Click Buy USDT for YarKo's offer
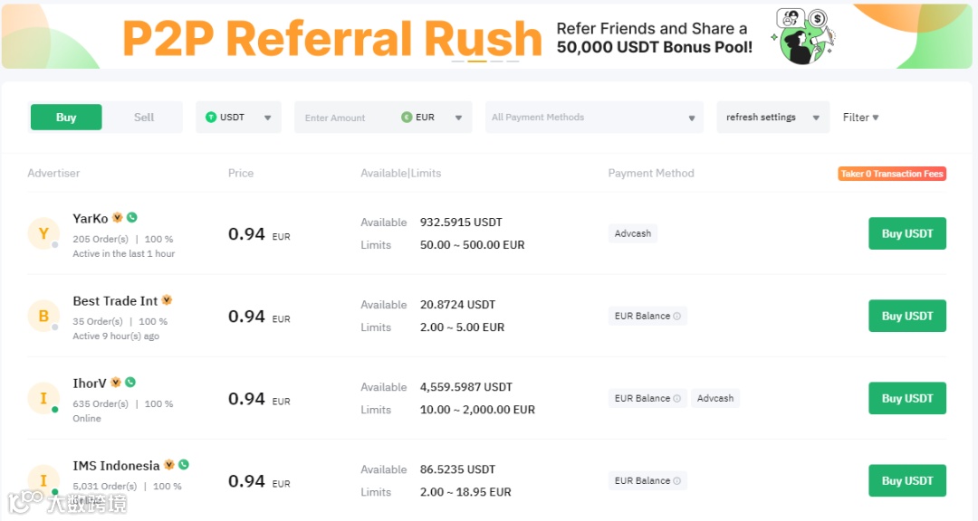Image resolution: width=978 pixels, height=521 pixels. coord(906,233)
